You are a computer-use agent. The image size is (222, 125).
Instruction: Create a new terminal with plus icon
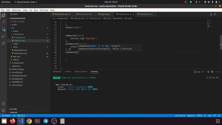203,72
